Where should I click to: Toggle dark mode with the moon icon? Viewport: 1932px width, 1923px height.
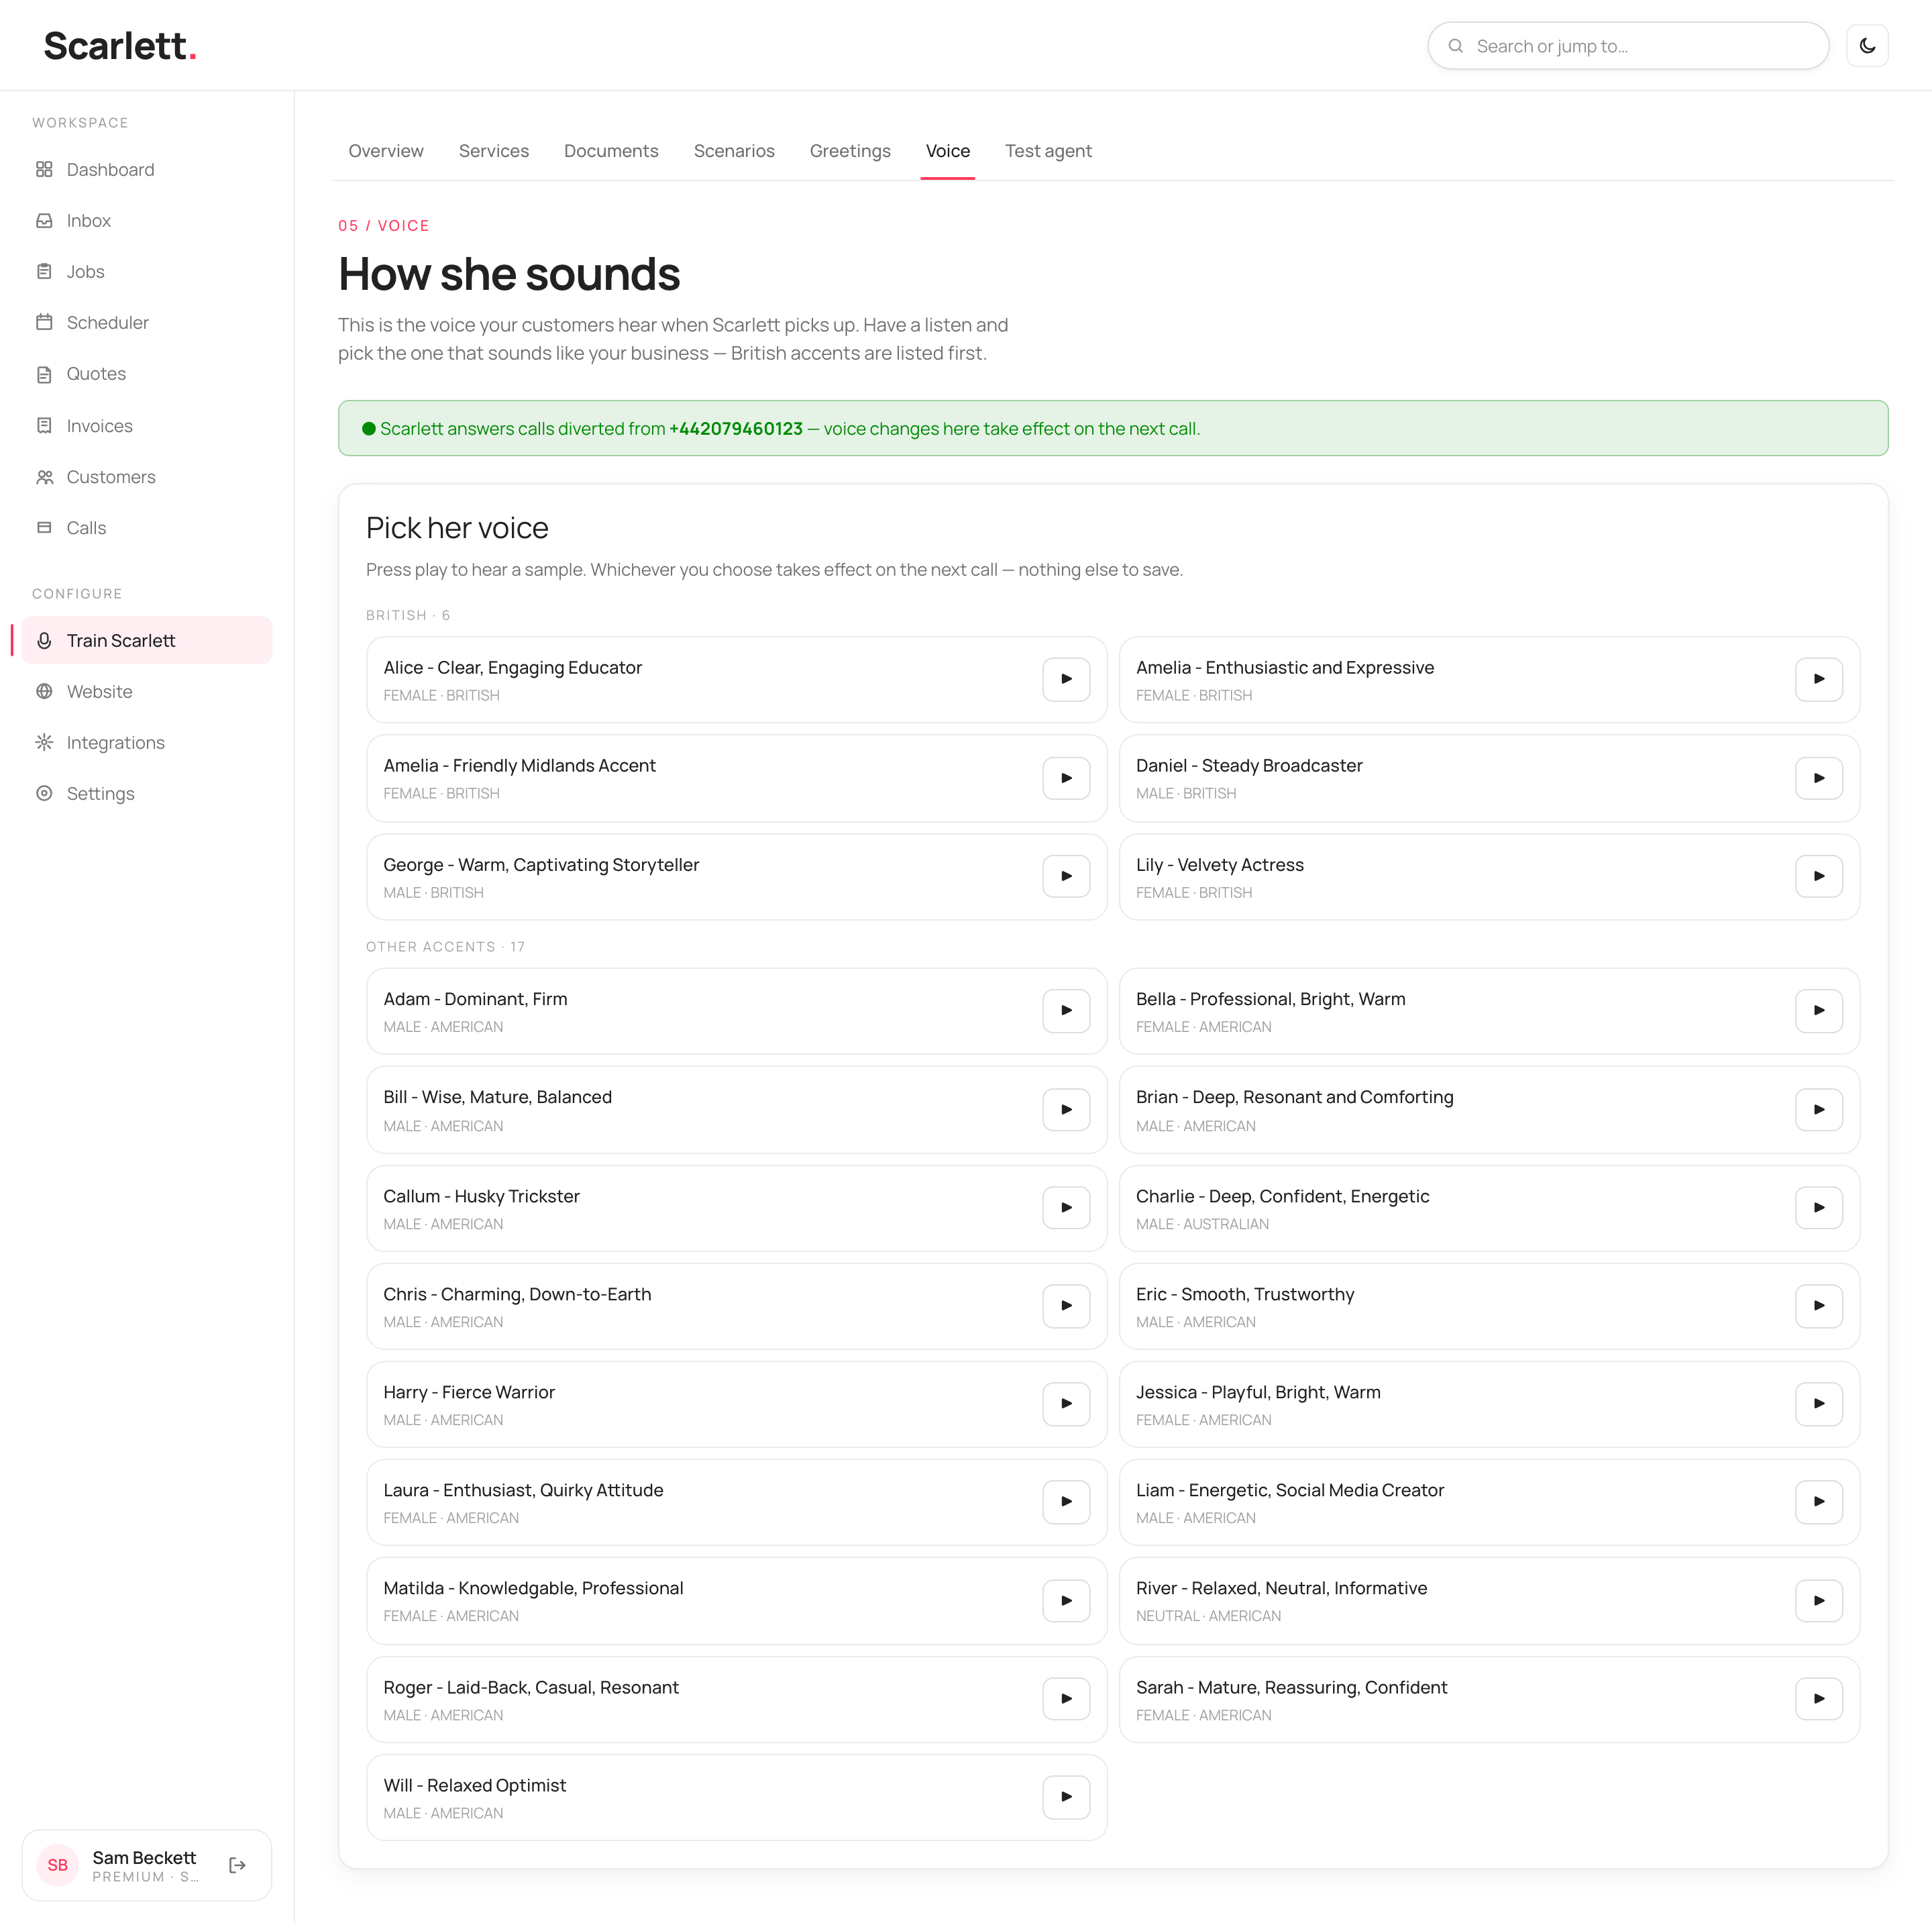(1866, 46)
